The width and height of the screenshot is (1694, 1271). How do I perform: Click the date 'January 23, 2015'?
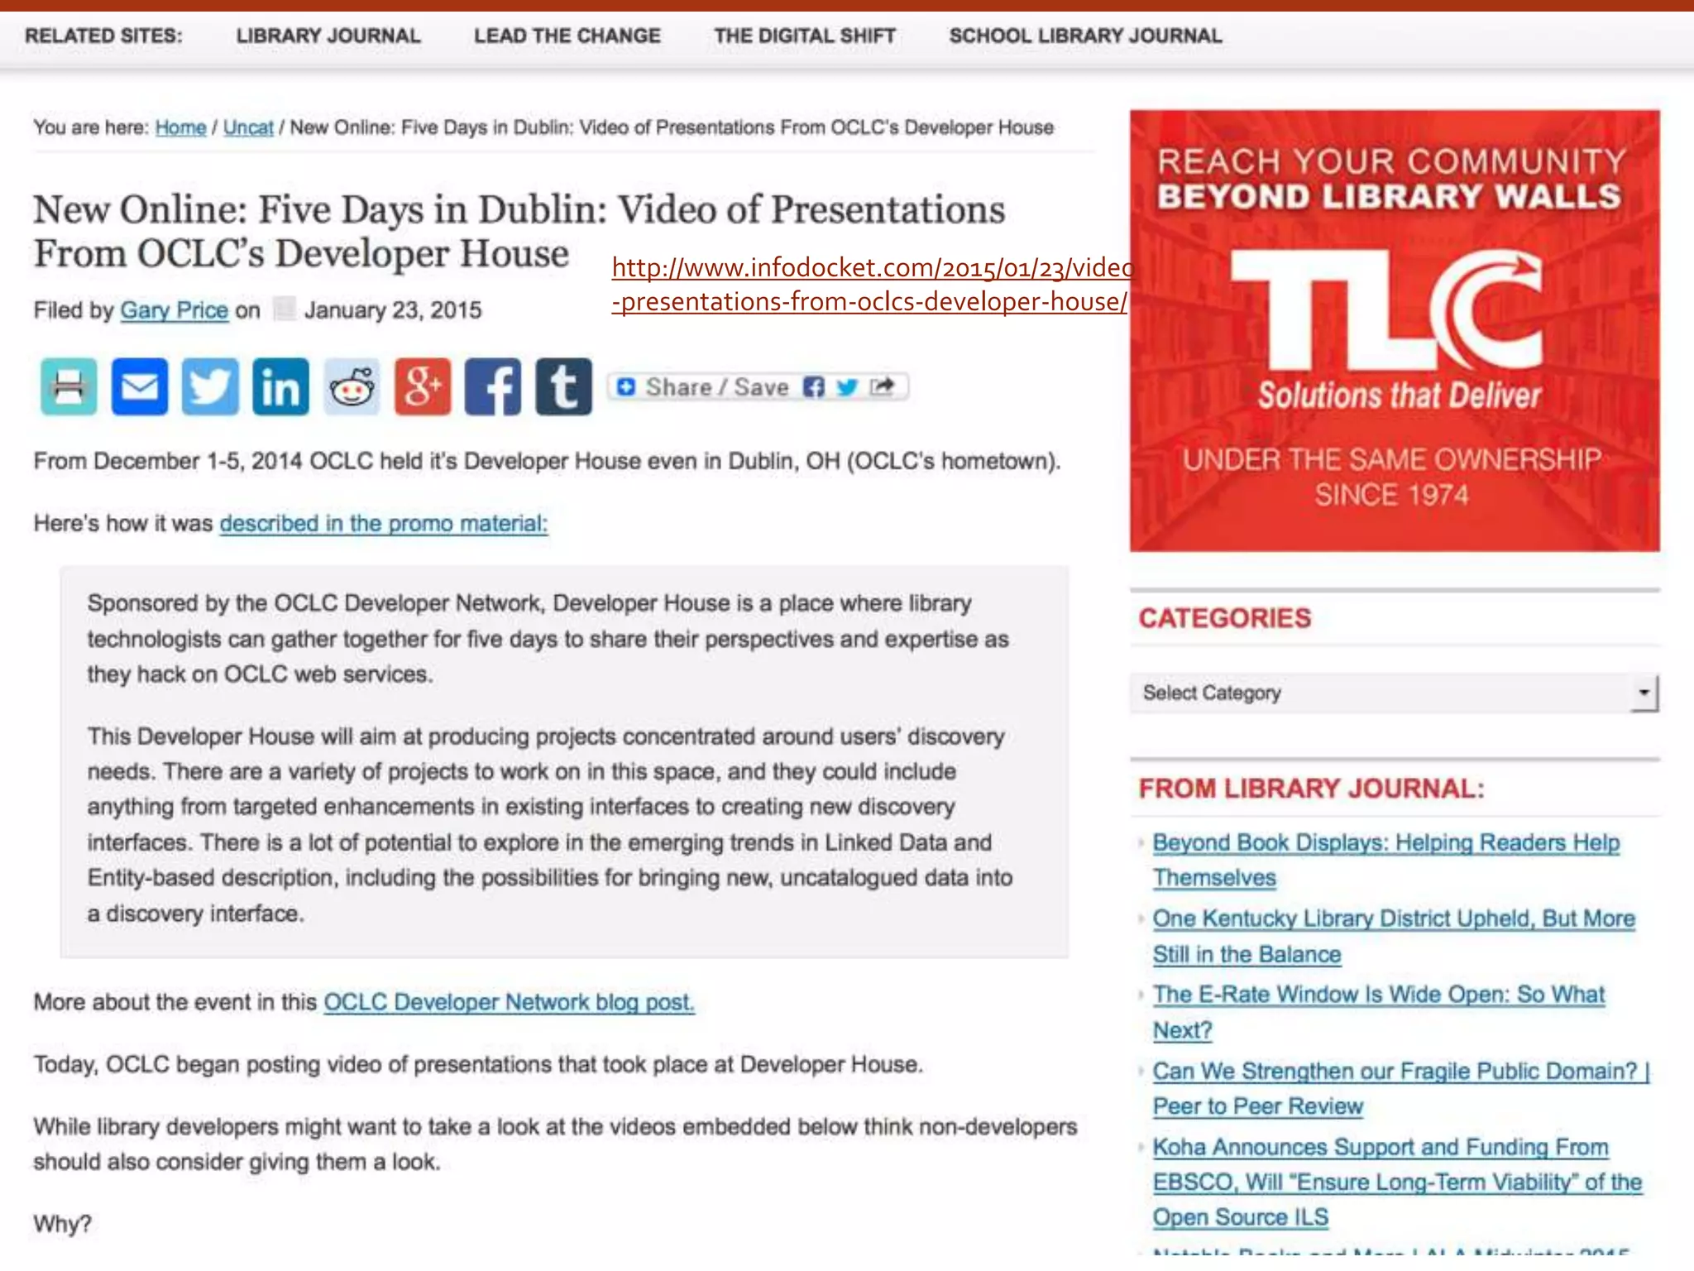[393, 310]
